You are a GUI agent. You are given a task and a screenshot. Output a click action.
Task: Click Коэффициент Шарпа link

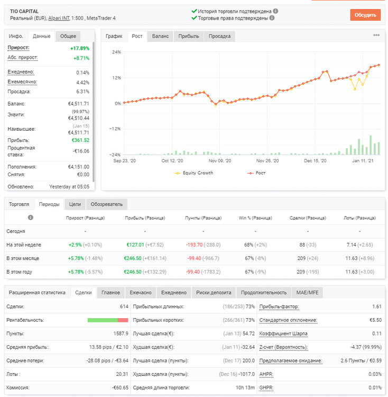283,333
